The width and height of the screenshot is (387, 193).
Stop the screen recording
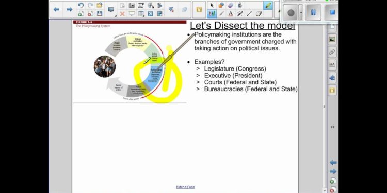click(332, 12)
